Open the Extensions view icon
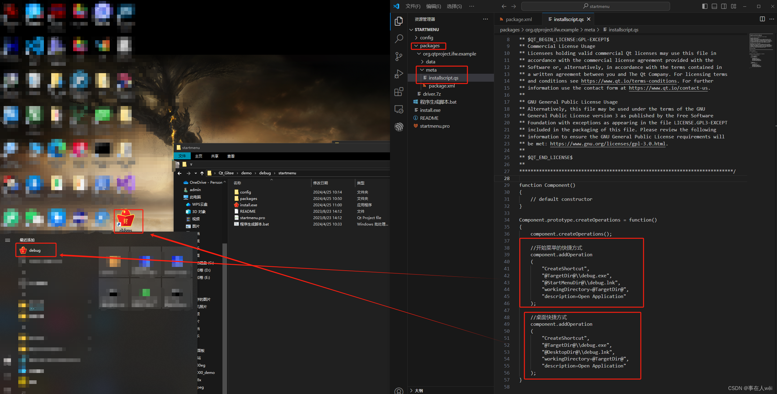 click(x=399, y=91)
